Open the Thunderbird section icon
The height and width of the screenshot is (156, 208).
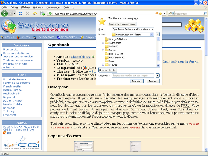point(35,37)
